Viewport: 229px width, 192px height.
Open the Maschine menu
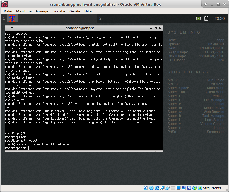tap(24, 11)
